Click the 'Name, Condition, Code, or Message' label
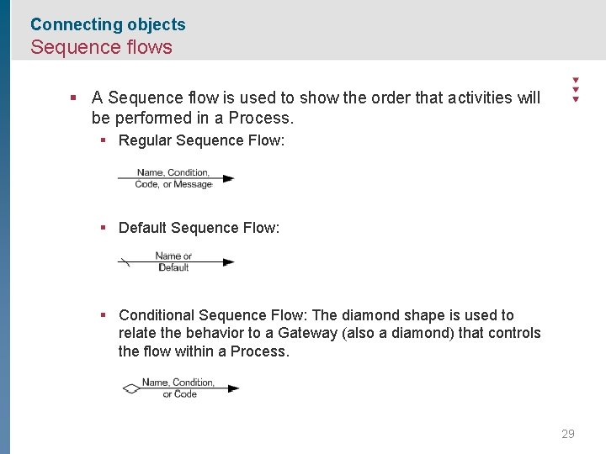Screen dimensions: 606x454 tap(173, 178)
